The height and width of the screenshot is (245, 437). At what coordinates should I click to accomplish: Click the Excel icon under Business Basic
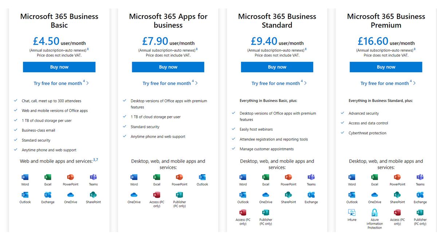pos(47,177)
